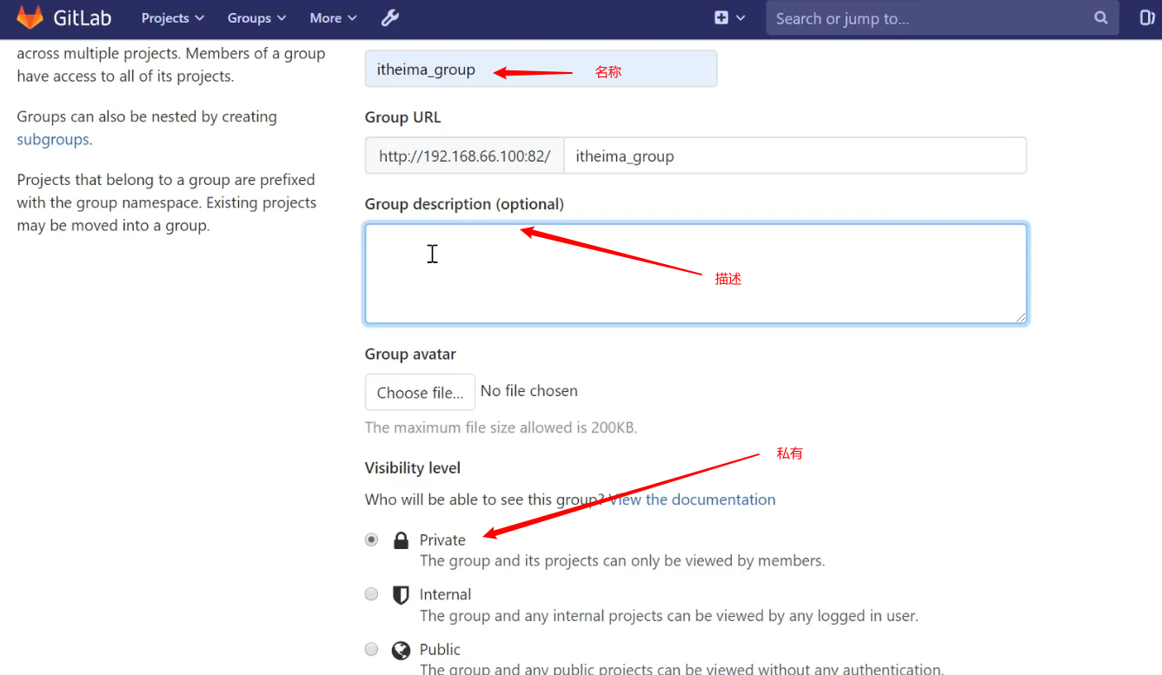The height and width of the screenshot is (675, 1162).
Task: Click the 'Group URL' label
Action: (403, 117)
